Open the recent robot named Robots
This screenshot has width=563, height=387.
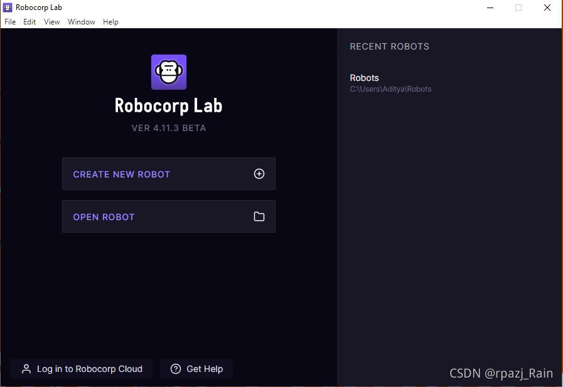(365, 78)
